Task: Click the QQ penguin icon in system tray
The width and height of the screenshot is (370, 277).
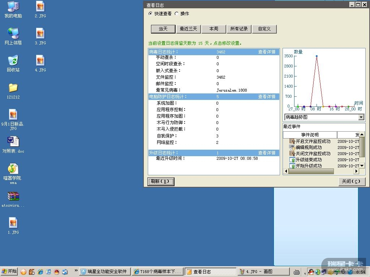Action: tap(311, 272)
